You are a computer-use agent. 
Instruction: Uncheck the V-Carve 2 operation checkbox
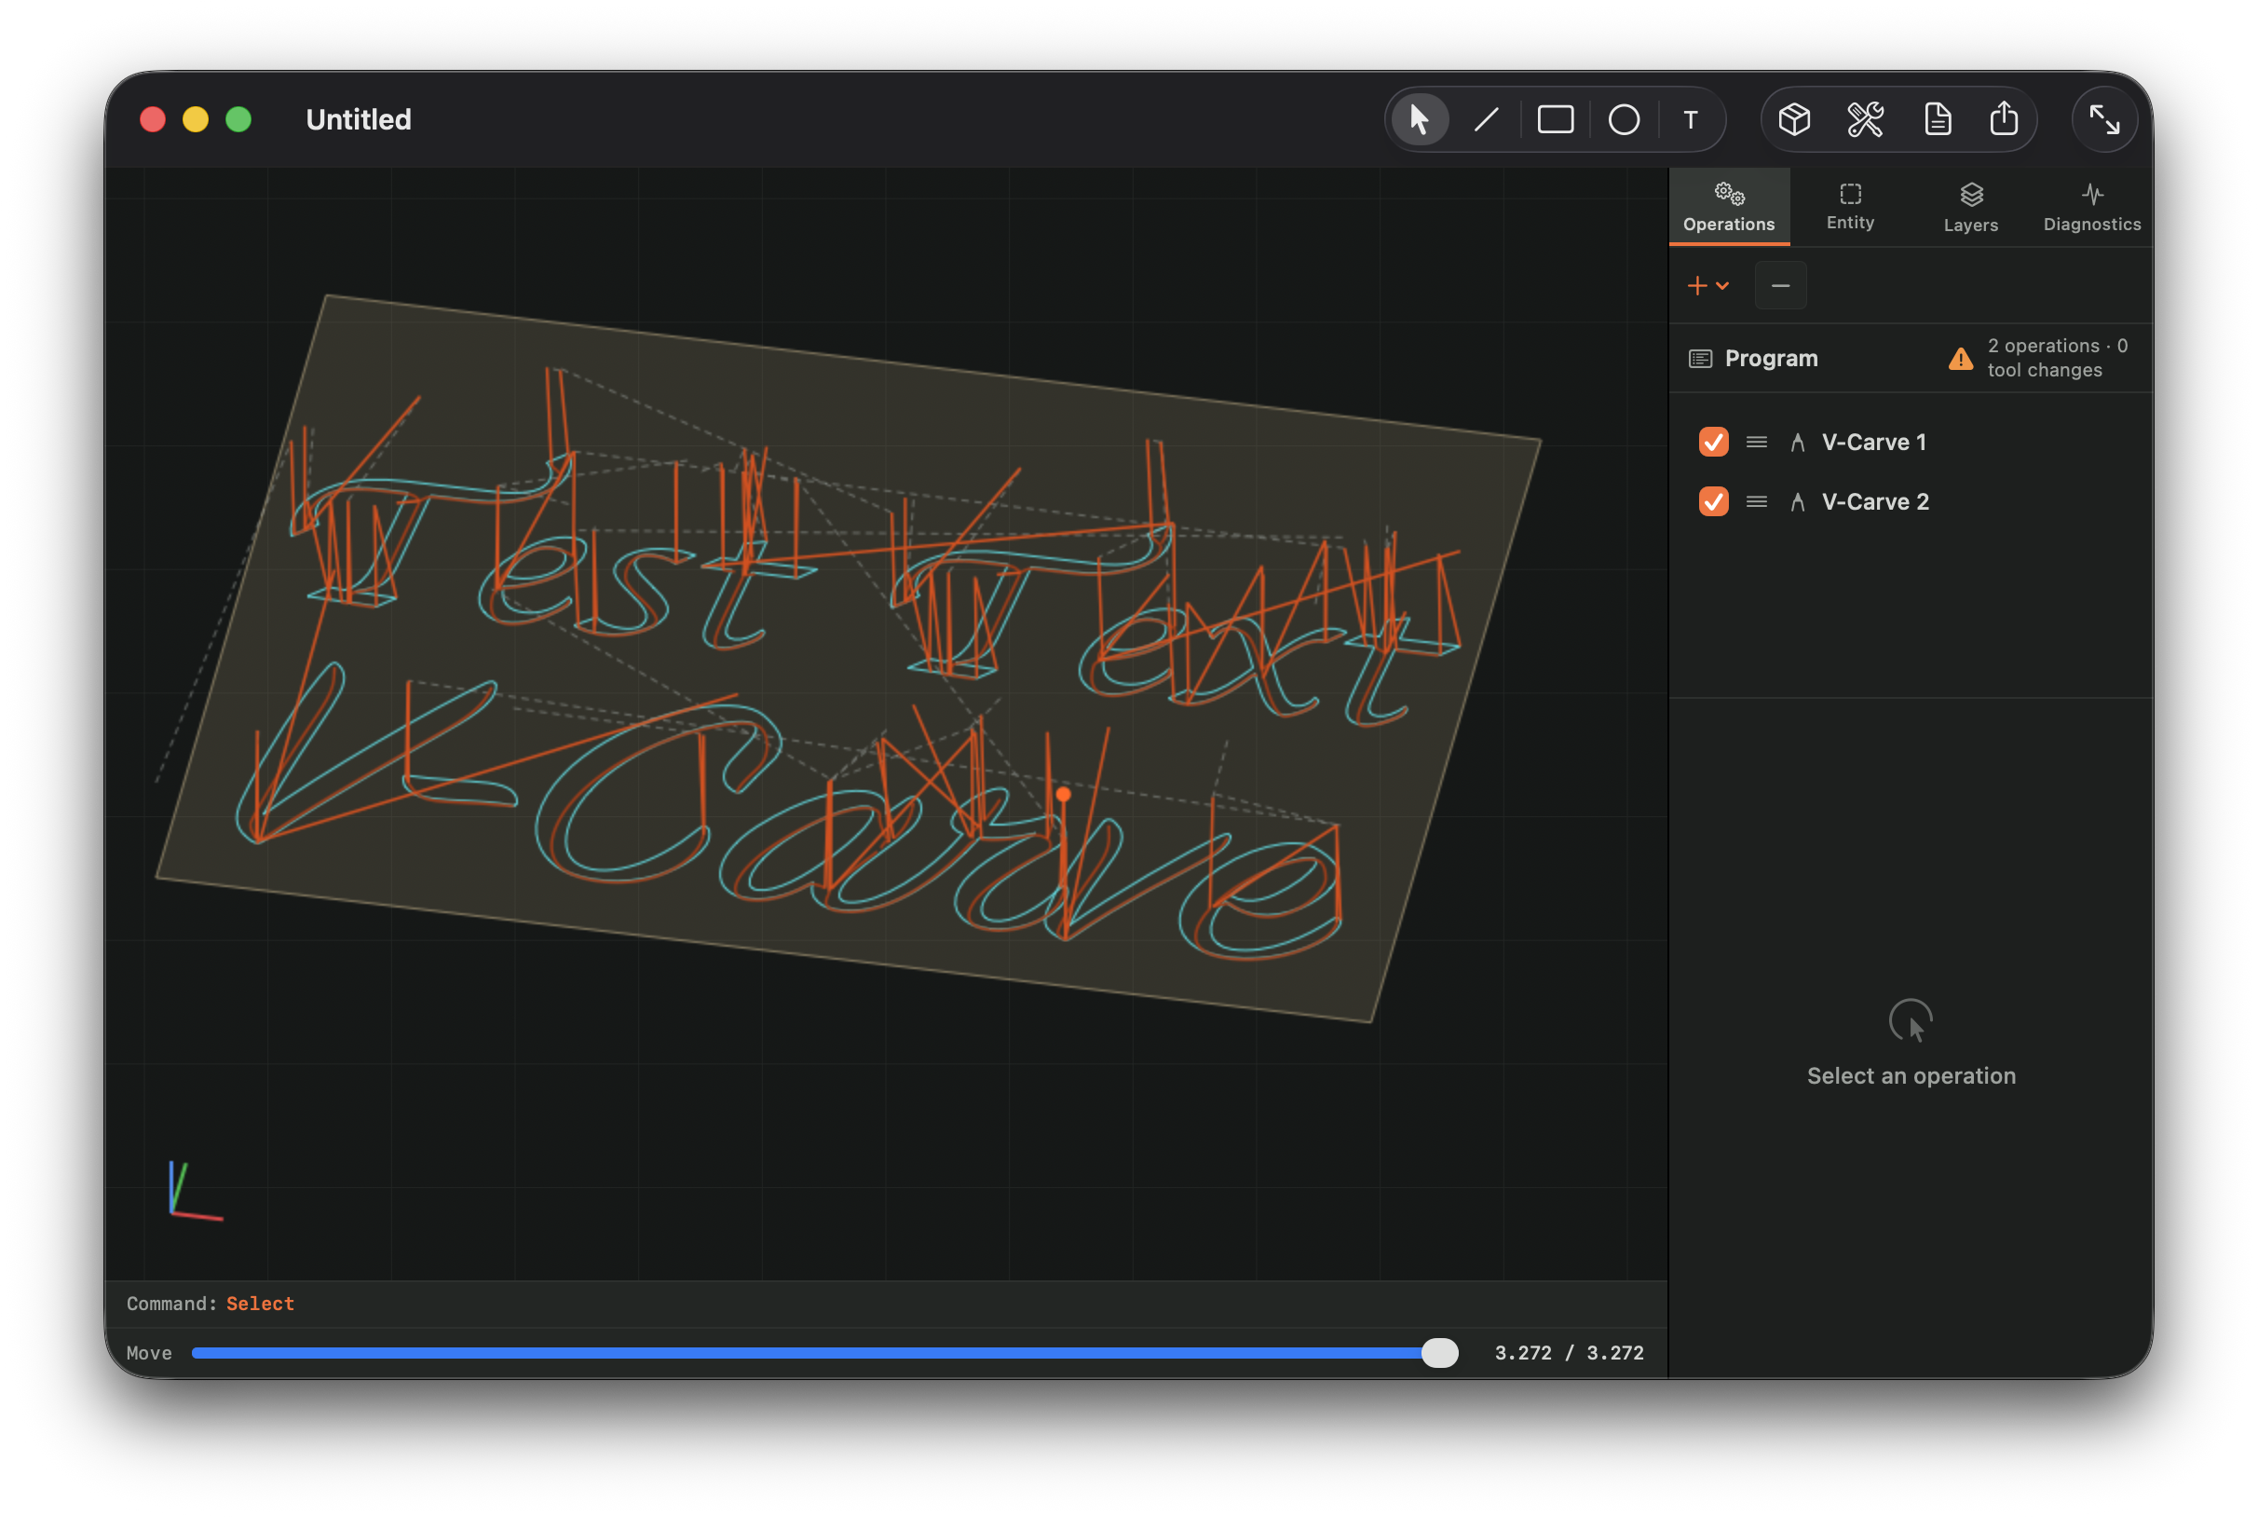click(1714, 501)
